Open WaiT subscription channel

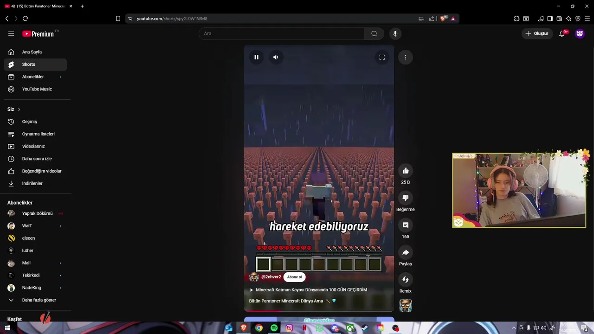(35, 226)
